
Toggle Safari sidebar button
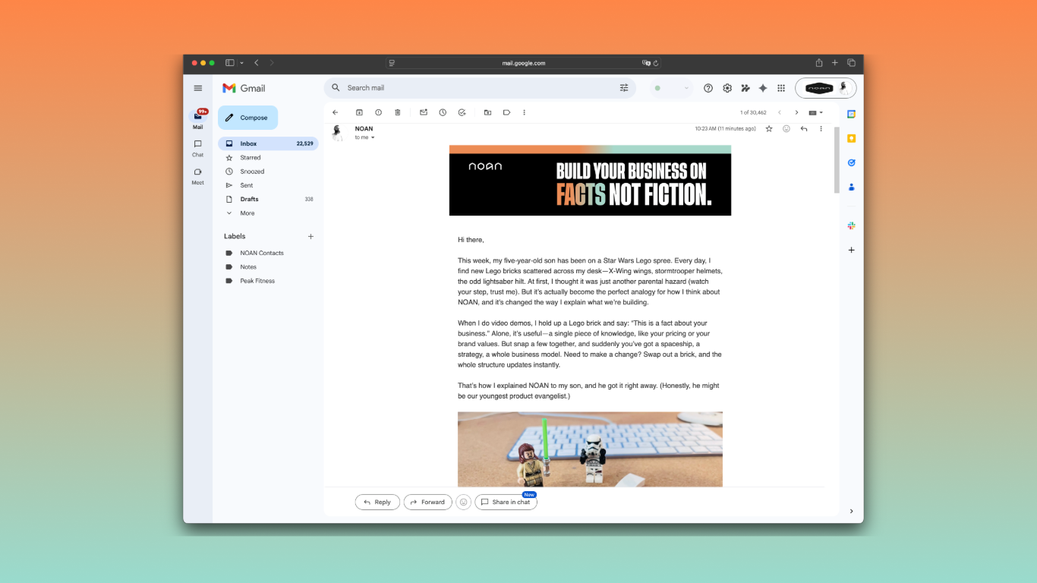pos(230,63)
